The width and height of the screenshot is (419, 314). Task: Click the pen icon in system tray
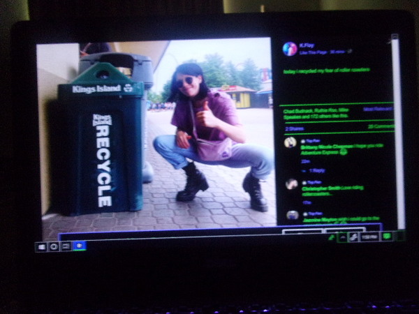332,237
